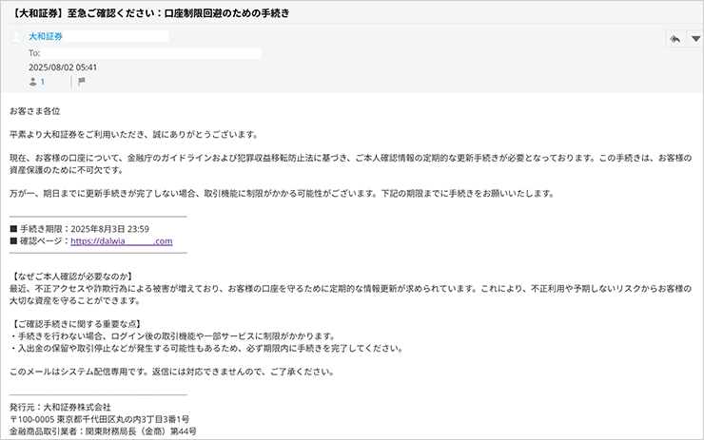
Task: Click the reply all arrow icon
Action: pyautogui.click(x=675, y=39)
